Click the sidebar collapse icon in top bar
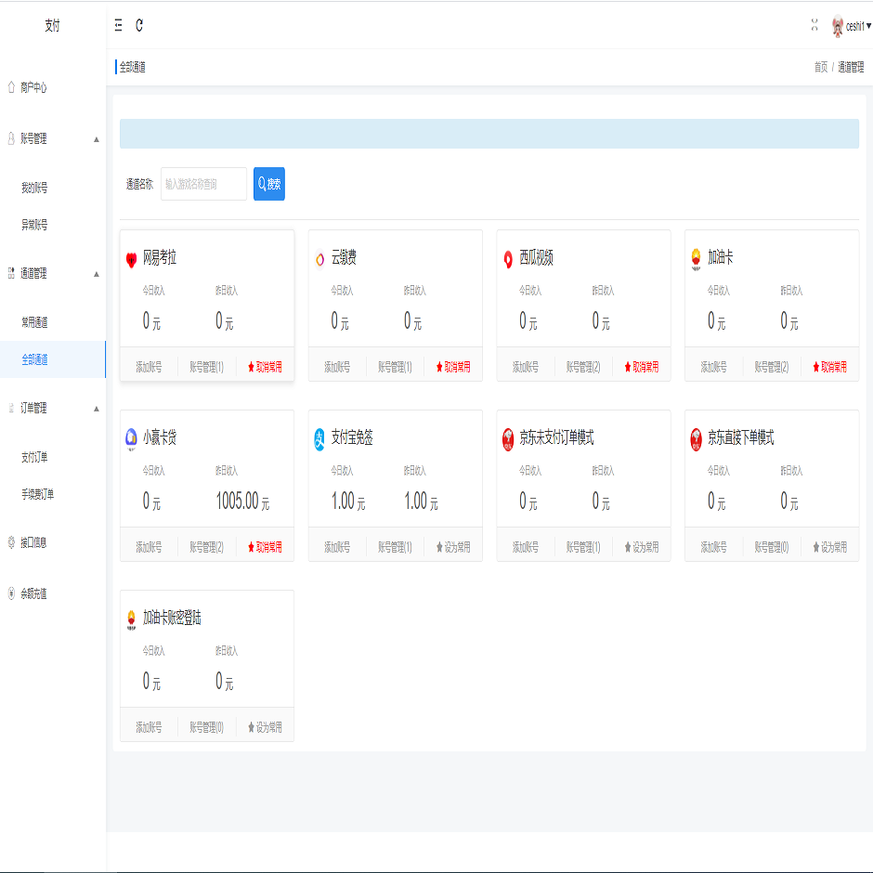873x873 pixels. point(118,26)
